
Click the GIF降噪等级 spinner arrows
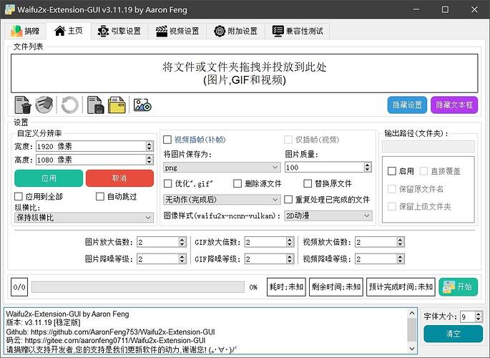point(290,258)
